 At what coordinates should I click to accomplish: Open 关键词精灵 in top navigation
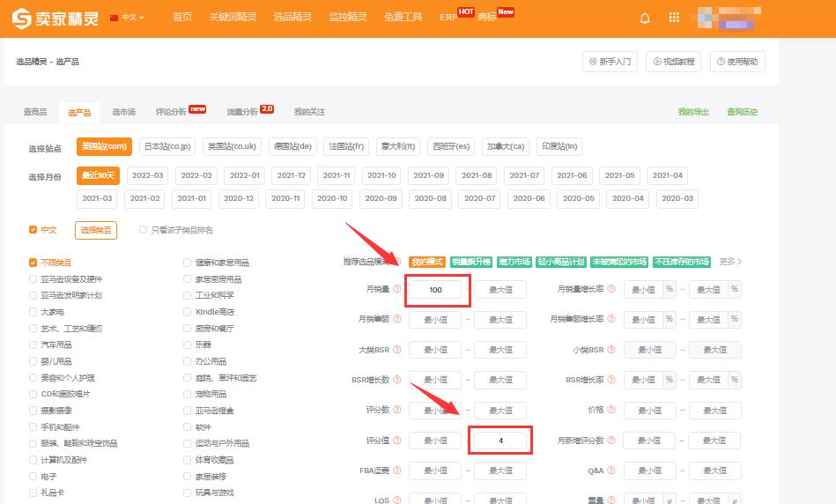233,17
